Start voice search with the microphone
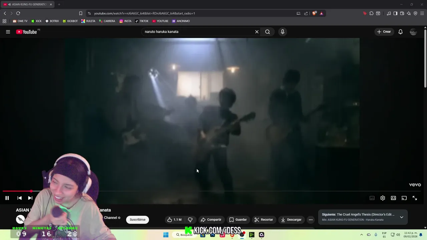 tap(283, 32)
